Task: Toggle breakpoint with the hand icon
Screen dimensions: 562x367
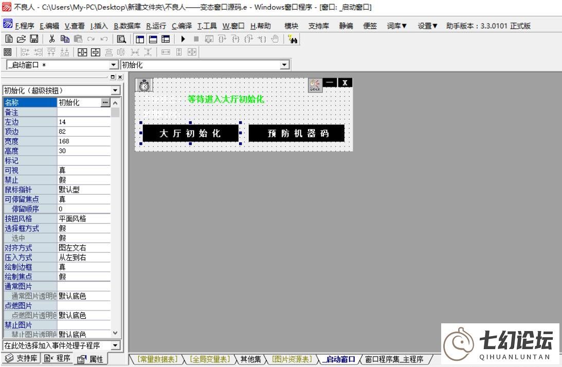Action: [275, 39]
